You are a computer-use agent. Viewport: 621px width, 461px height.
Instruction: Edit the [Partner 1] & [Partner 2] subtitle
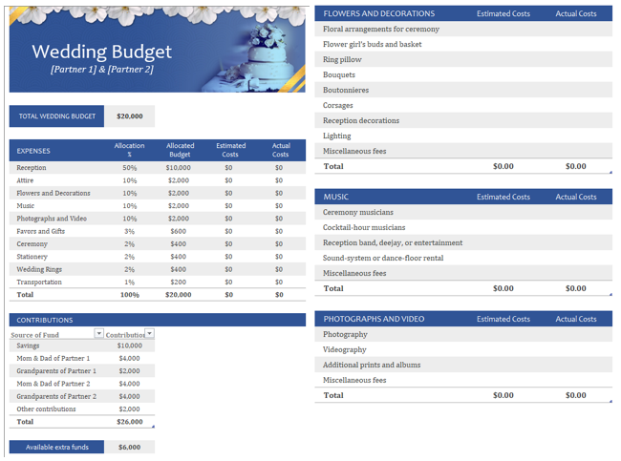click(102, 70)
